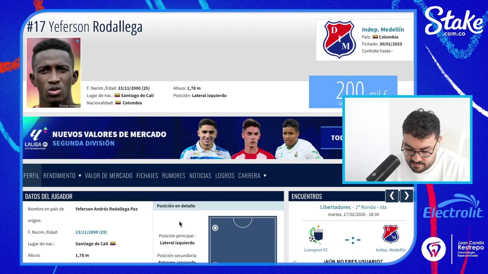Click the Colombia flag beside País

point(375,37)
